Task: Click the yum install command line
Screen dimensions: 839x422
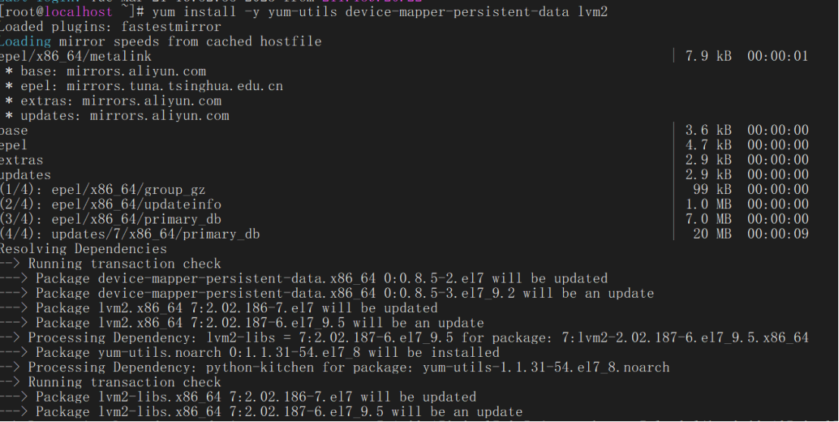Action: point(304,12)
